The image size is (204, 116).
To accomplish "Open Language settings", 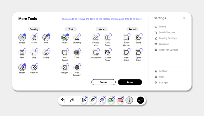I will click(x=162, y=44).
